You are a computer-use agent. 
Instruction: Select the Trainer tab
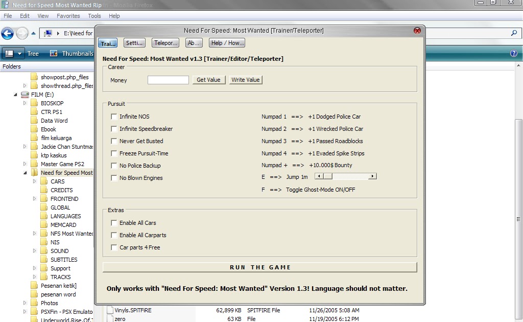click(108, 43)
